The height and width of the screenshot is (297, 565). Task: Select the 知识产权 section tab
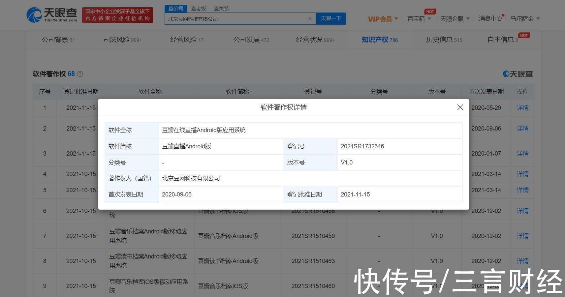pyautogui.click(x=380, y=40)
